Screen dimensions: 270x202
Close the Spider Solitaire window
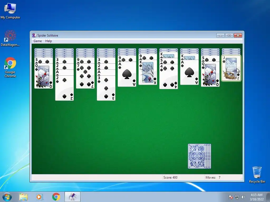coord(238,36)
